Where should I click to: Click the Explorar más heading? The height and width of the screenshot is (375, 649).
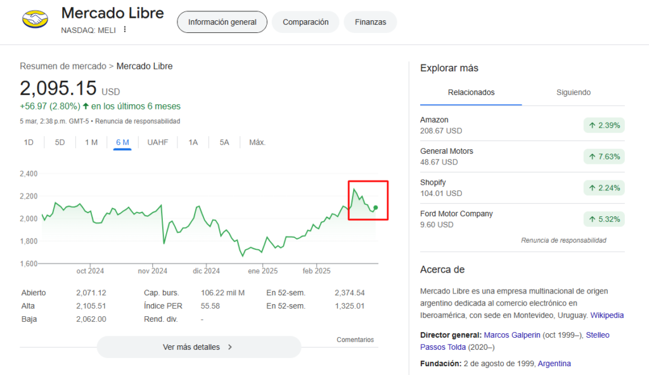[x=449, y=68]
